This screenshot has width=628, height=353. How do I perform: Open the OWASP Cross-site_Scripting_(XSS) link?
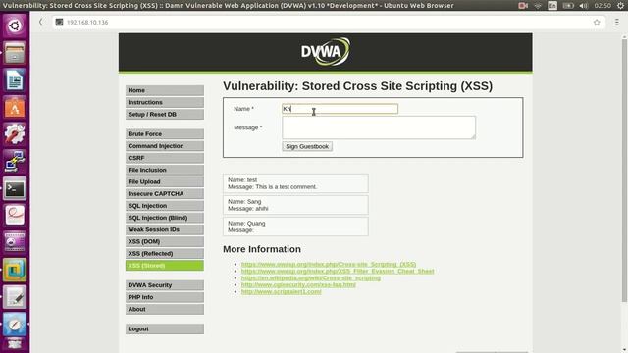tap(329, 264)
